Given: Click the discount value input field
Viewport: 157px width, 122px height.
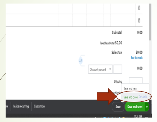Looking at the screenshot, I should pyautogui.click(x=117, y=69).
